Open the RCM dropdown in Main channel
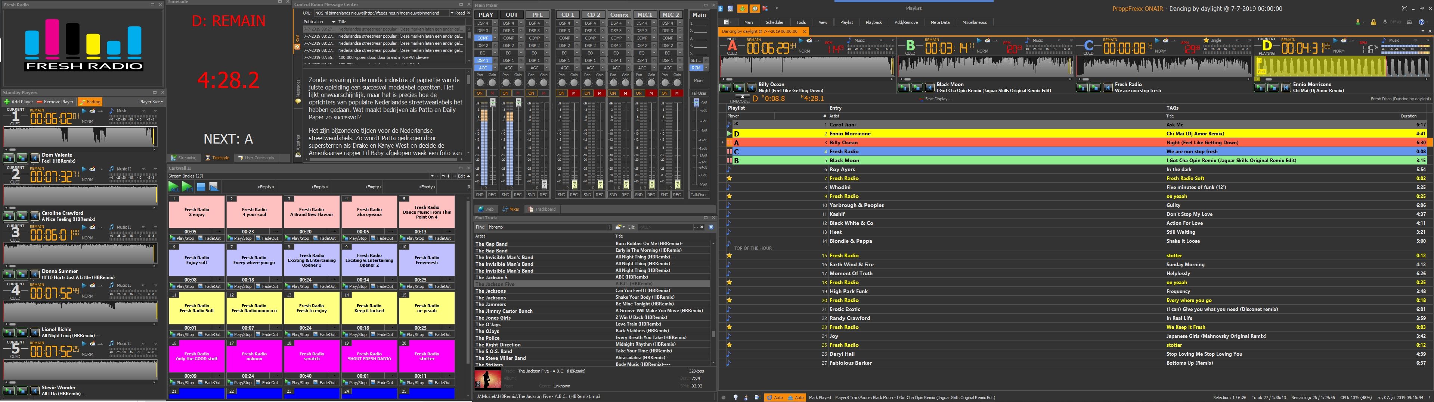The image size is (1434, 402). 706,68
